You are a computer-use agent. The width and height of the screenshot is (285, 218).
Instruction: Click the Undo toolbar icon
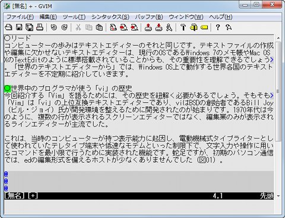tap(53, 27)
